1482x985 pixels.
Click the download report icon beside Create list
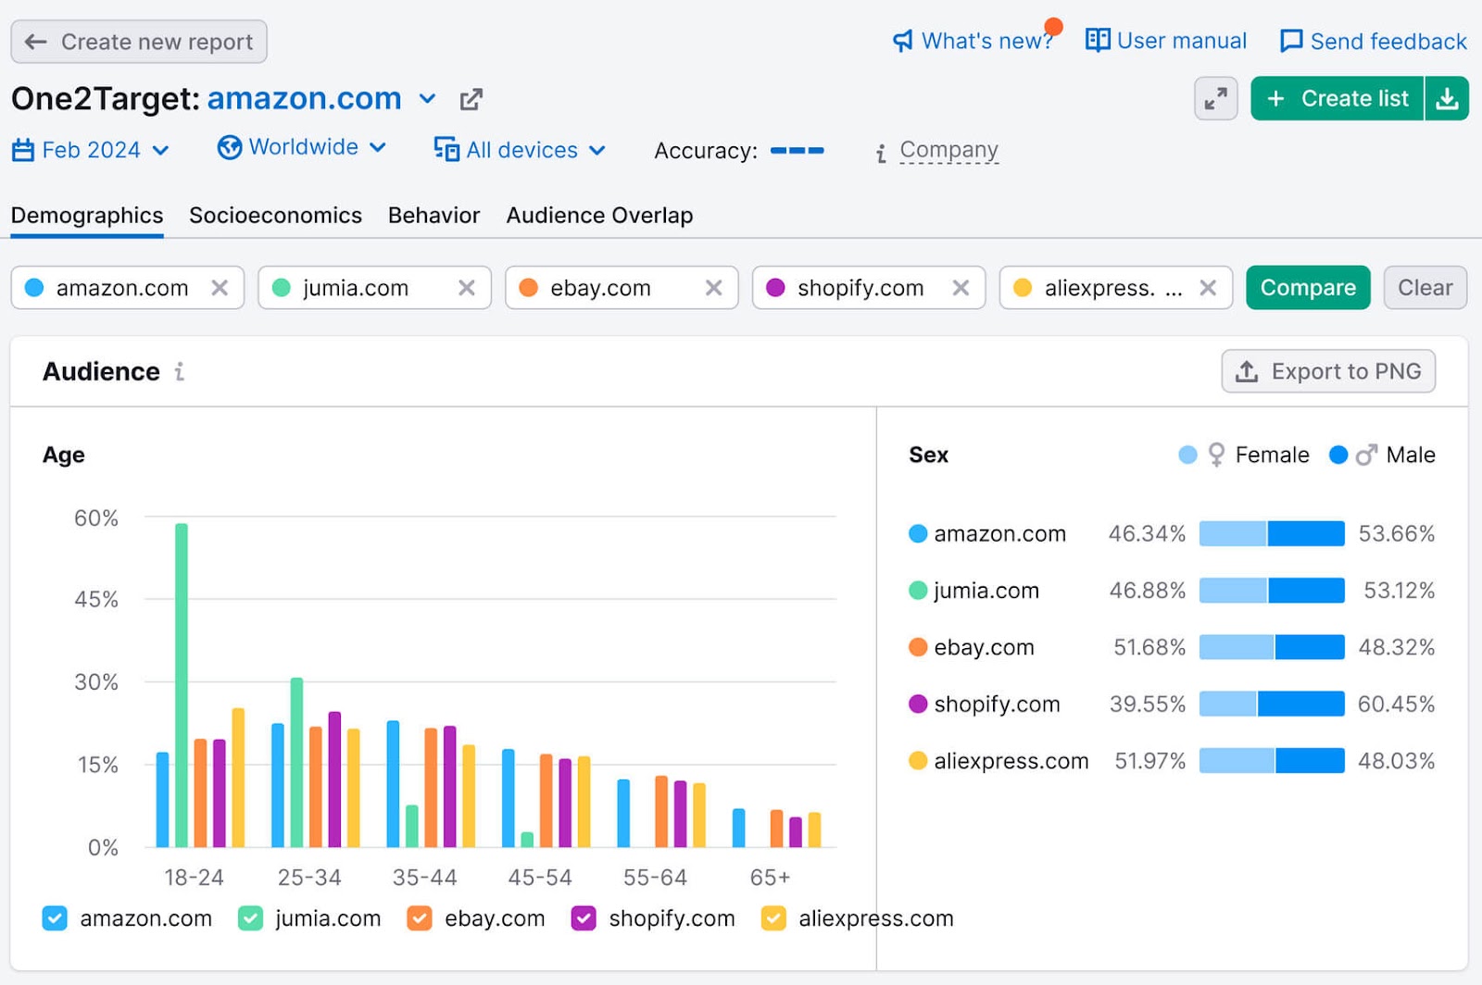1448,98
